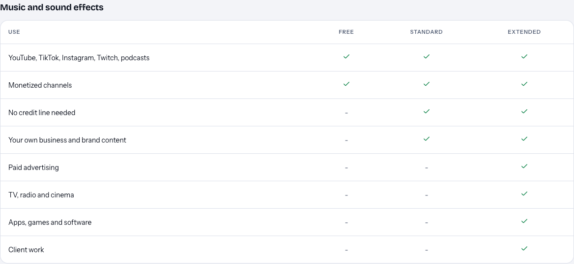Click Standard checkmark for No credit line needed
The height and width of the screenshot is (264, 574).
coord(426,111)
